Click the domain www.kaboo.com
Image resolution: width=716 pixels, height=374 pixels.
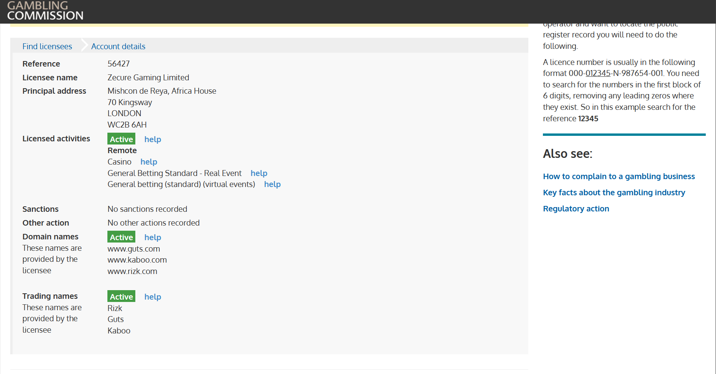(137, 260)
